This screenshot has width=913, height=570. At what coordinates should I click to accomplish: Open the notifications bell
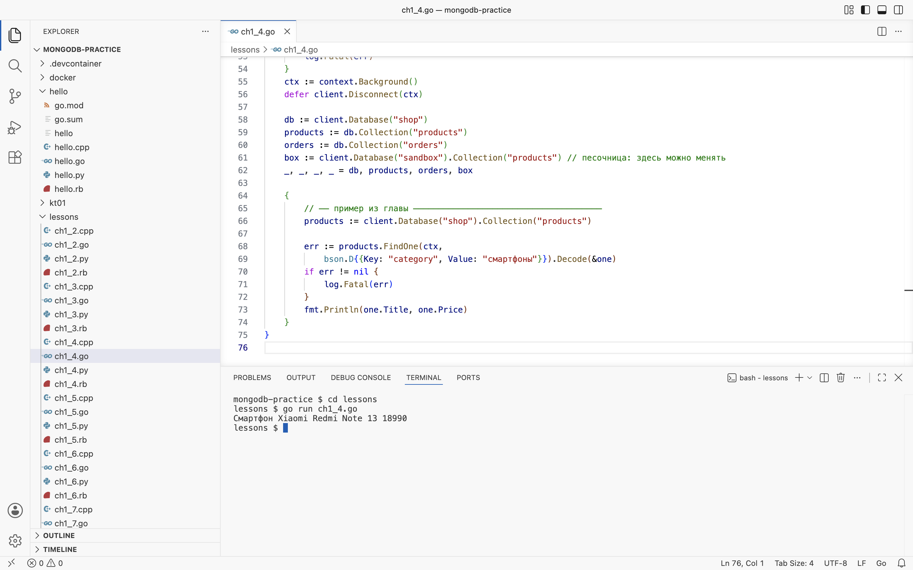click(901, 563)
